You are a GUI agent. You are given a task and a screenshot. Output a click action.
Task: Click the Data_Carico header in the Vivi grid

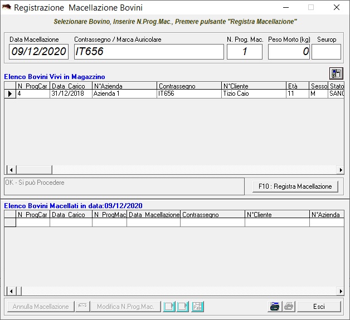point(71,86)
